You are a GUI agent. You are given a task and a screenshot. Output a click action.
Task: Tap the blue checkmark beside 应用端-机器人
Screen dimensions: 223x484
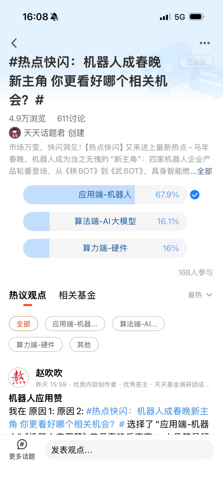pyautogui.click(x=194, y=195)
